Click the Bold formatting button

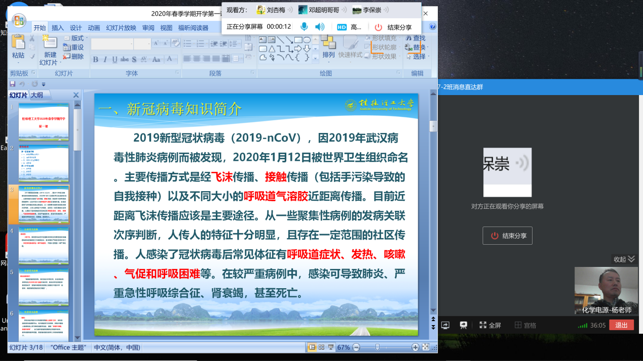(x=95, y=59)
